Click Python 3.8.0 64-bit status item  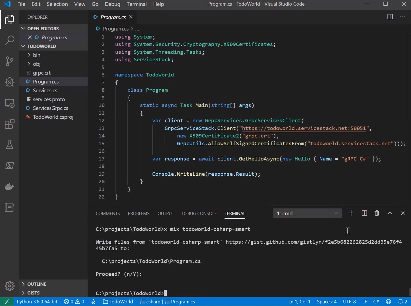37,302
